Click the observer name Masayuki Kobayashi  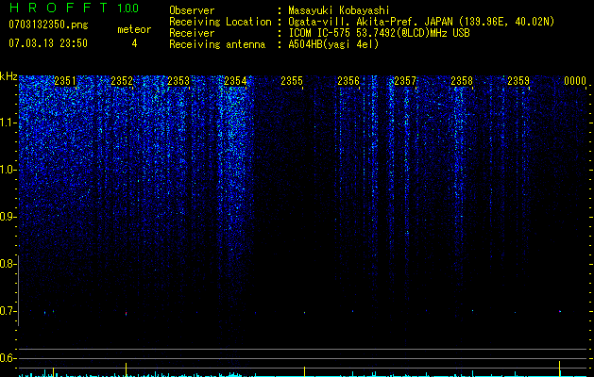339,10
